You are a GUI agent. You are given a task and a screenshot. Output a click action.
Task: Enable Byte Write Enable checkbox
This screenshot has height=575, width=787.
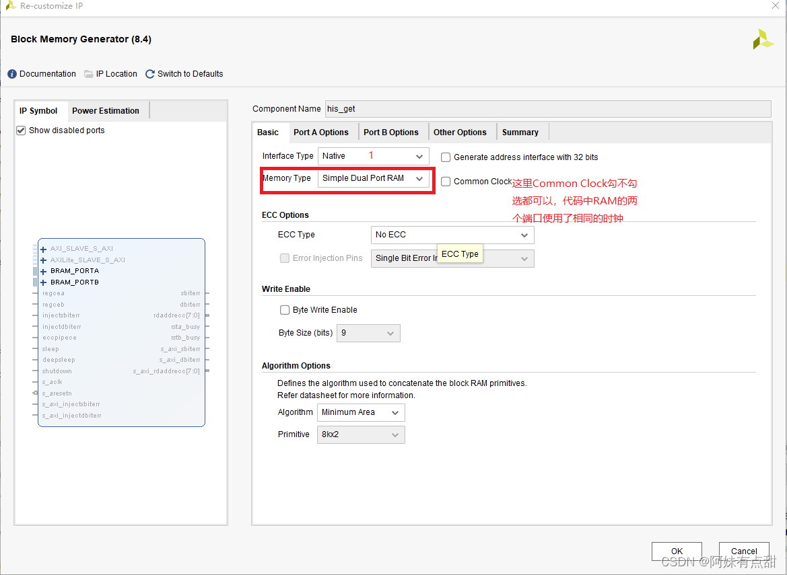285,310
